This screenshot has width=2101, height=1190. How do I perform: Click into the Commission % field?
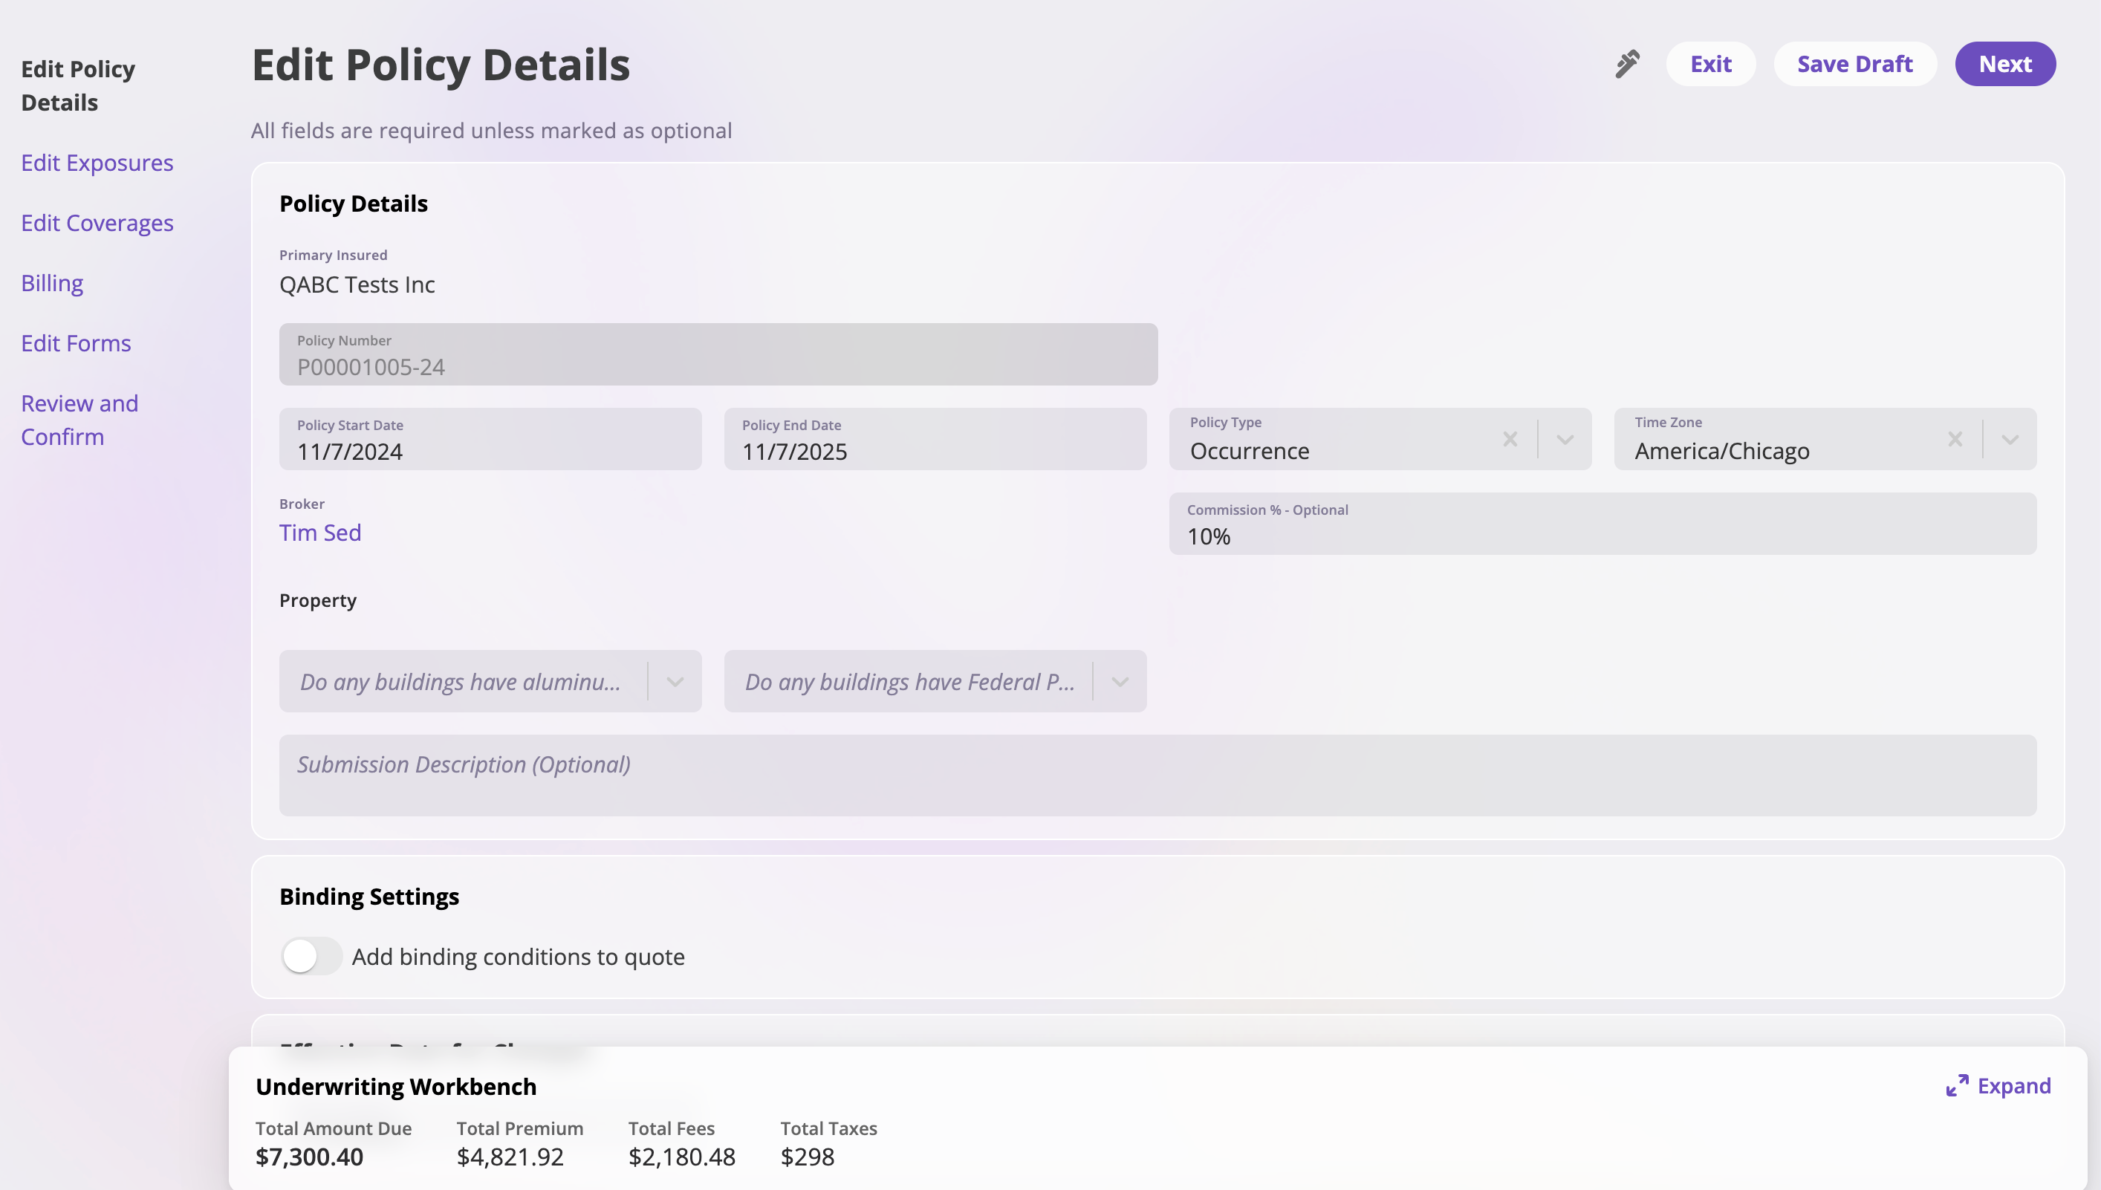click(x=1602, y=536)
